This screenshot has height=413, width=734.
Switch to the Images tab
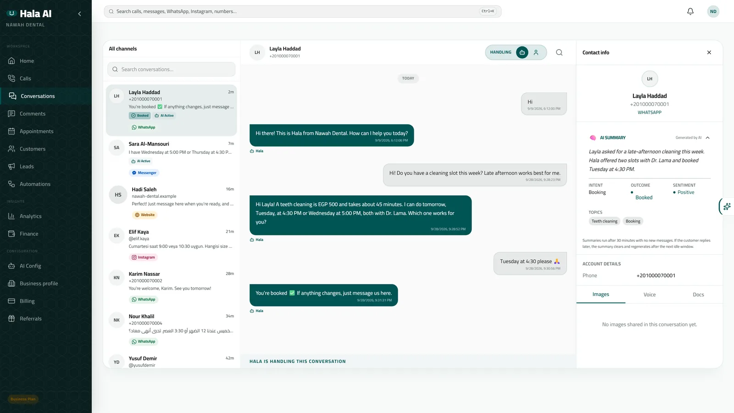(x=601, y=295)
